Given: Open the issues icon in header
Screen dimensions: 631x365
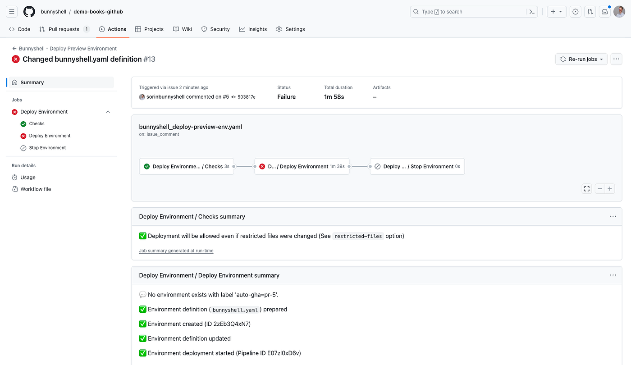Looking at the screenshot, I should 575,12.
